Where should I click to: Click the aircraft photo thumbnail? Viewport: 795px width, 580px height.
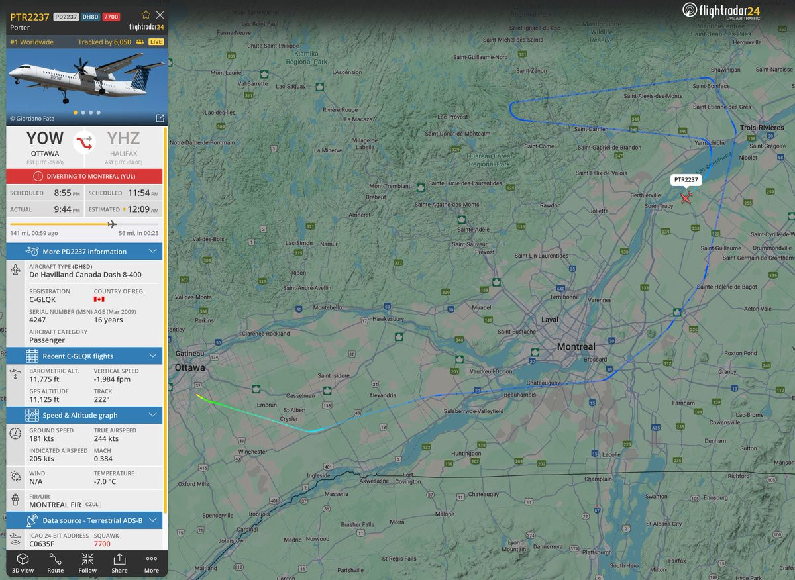(87, 86)
